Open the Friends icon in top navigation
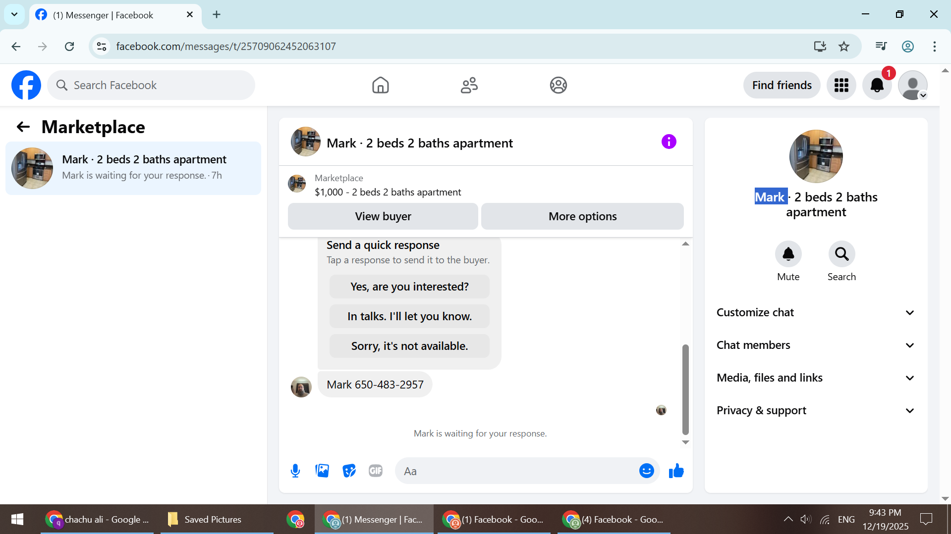 click(469, 85)
